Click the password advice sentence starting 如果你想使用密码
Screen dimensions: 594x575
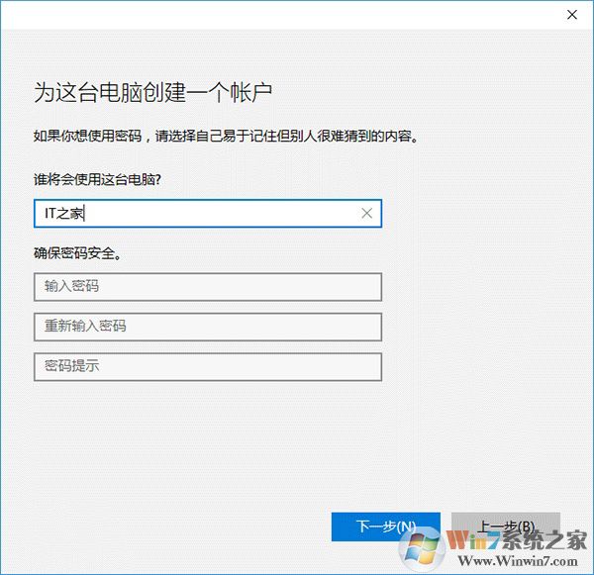pos(226,136)
